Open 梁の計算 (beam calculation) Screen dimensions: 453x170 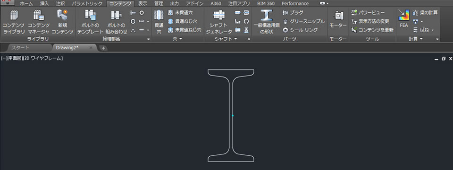click(425, 12)
